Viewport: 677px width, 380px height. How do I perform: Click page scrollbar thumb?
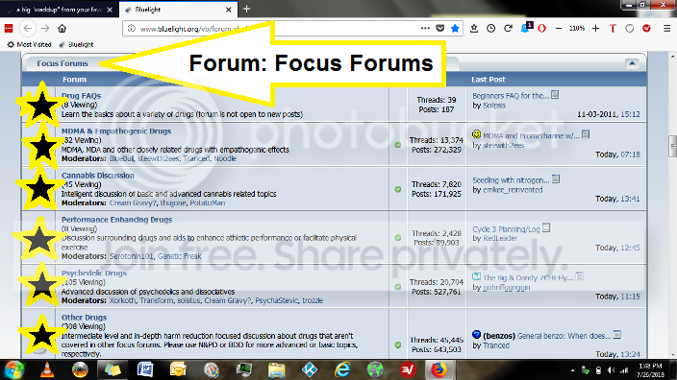[672, 147]
